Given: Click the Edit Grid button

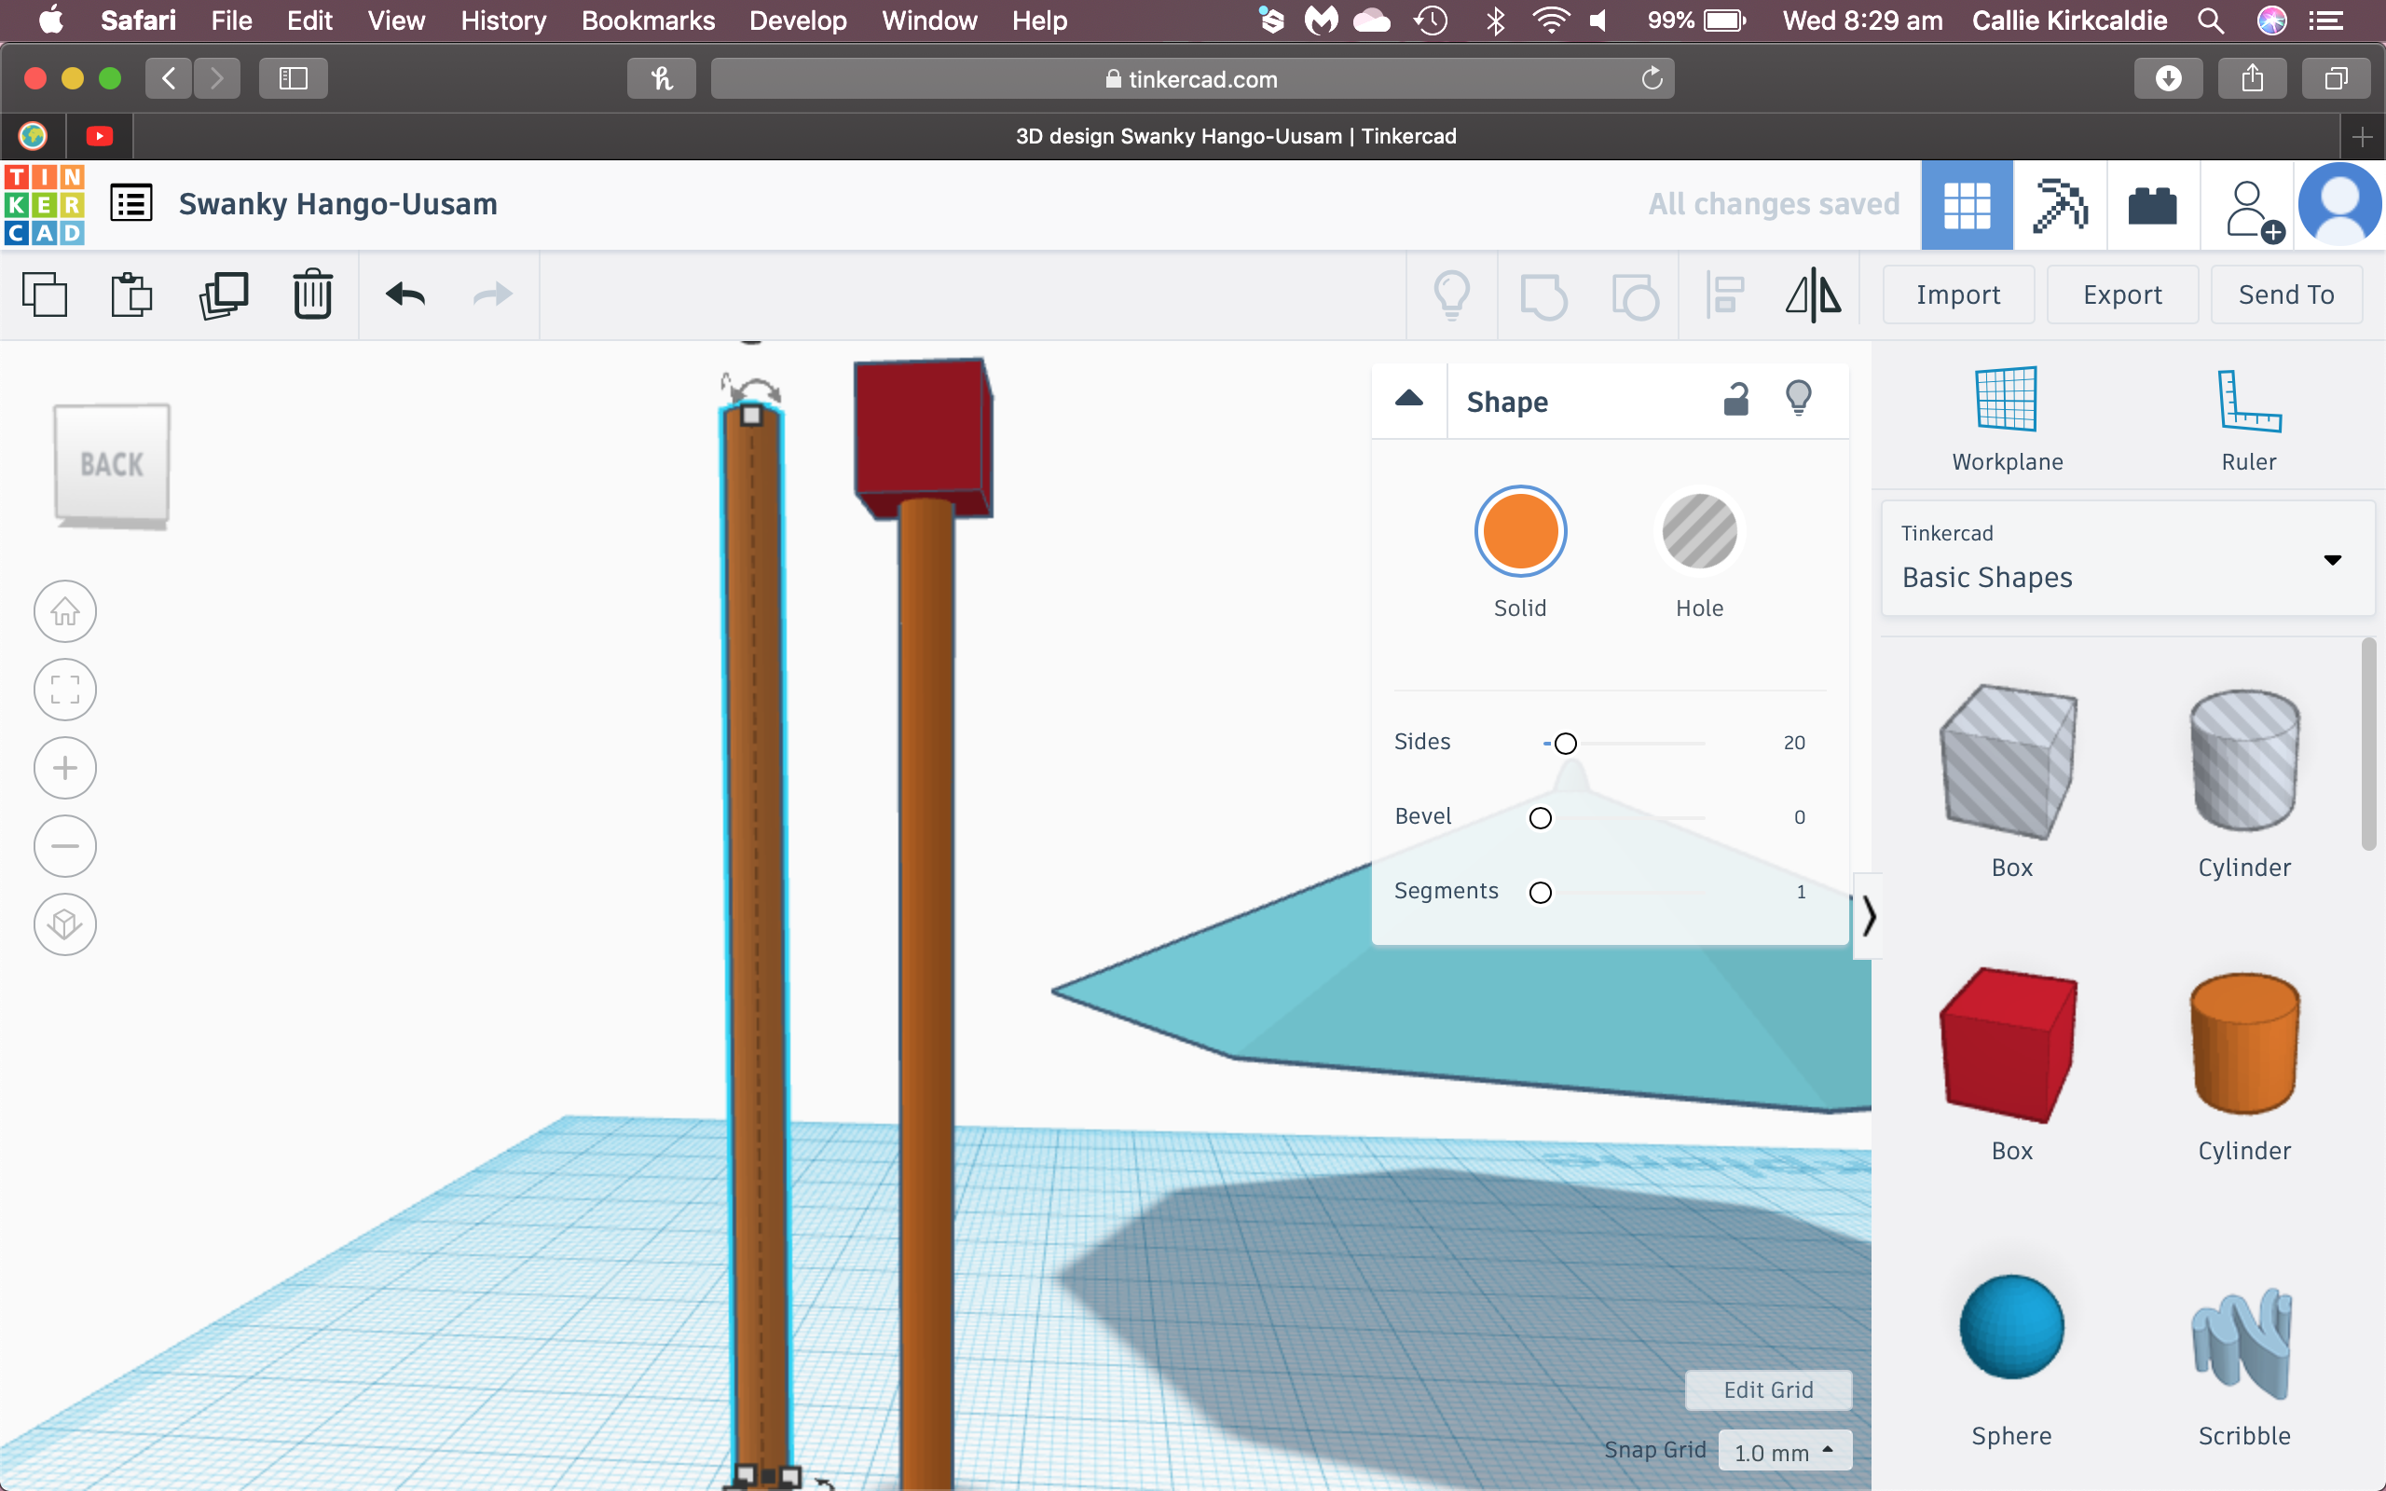Looking at the screenshot, I should point(1769,1389).
